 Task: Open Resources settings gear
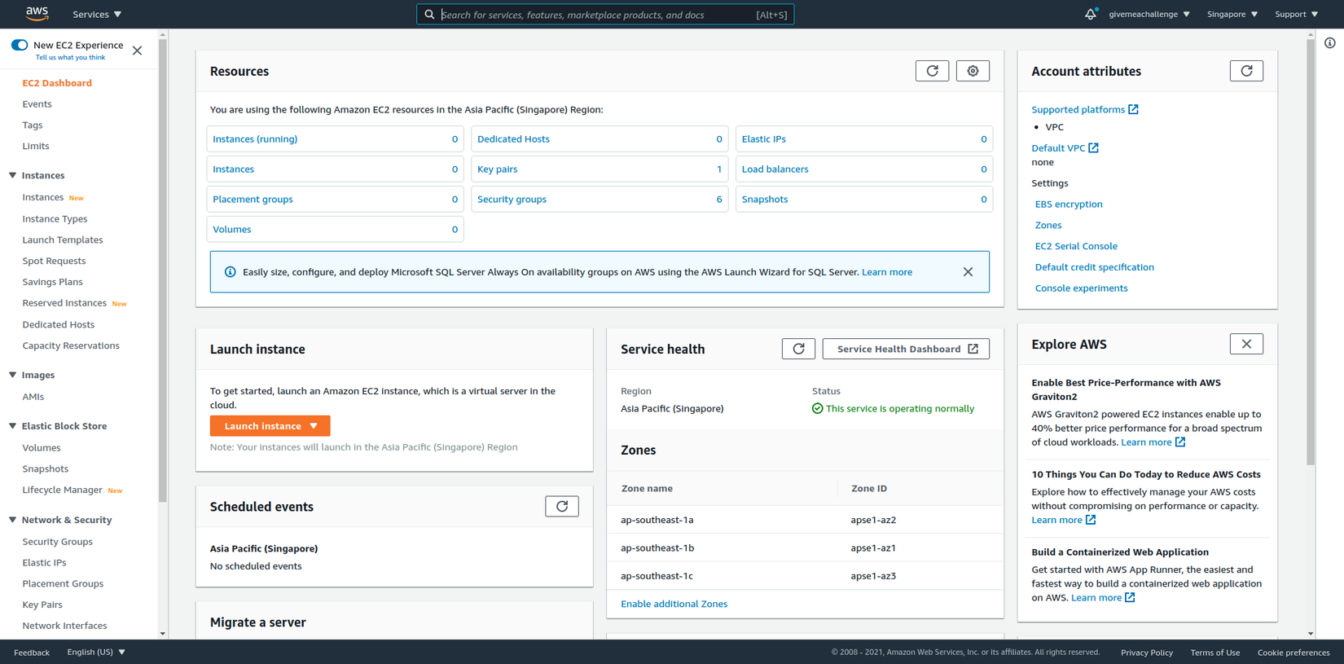(x=973, y=71)
